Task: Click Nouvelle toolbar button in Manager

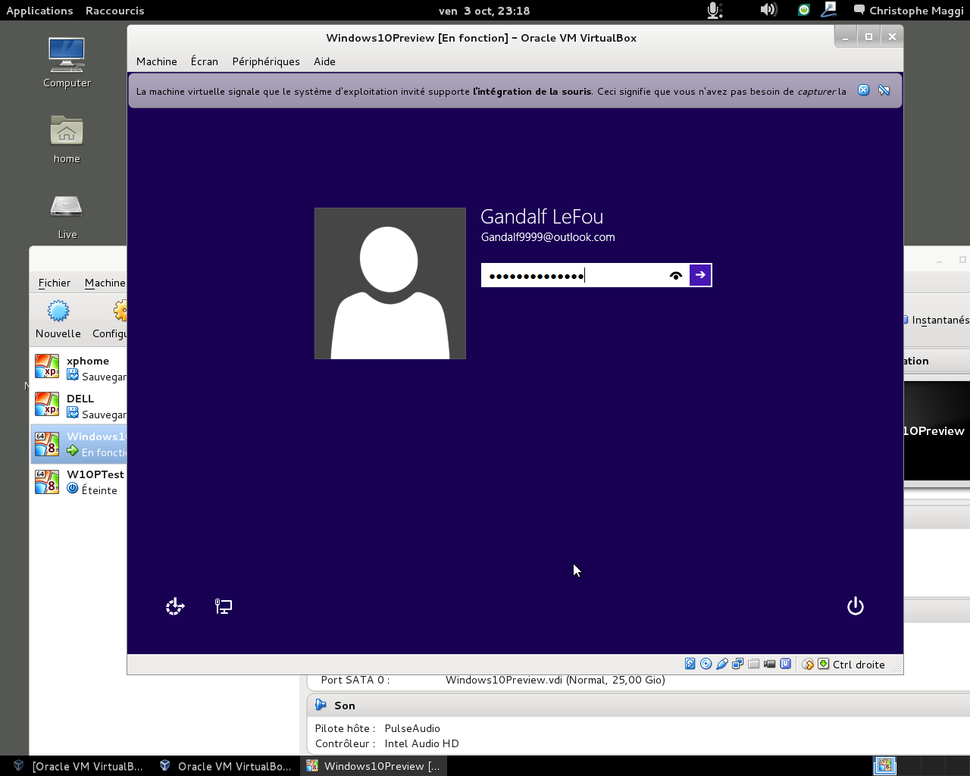Action: [x=58, y=319]
